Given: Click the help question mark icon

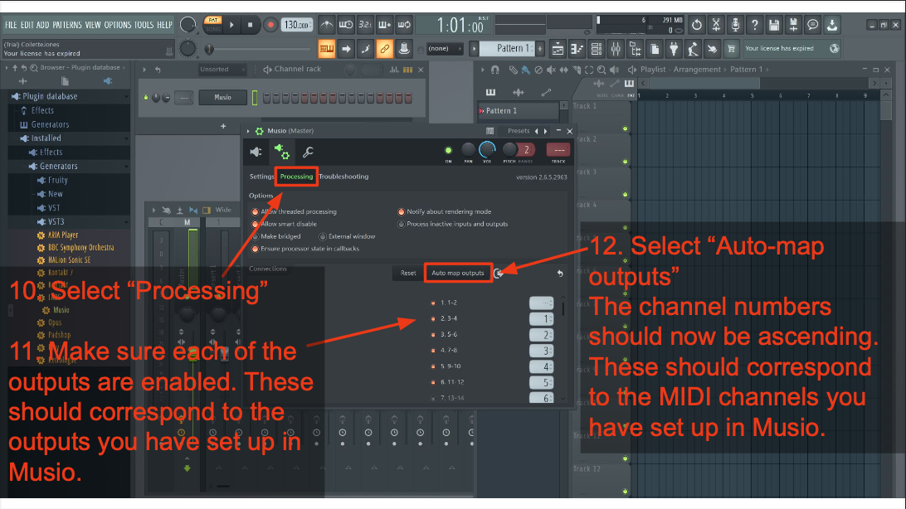Looking at the screenshot, I should 755,25.
